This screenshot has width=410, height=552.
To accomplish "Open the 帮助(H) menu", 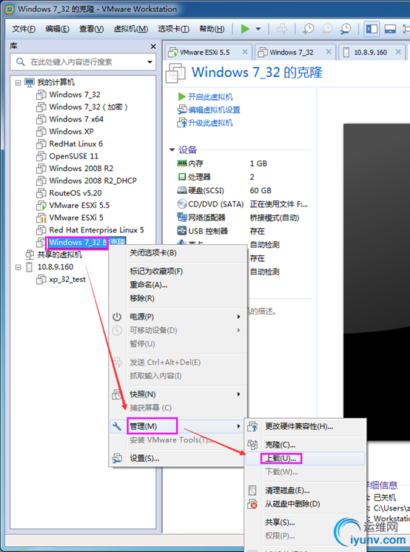I will tap(212, 29).
